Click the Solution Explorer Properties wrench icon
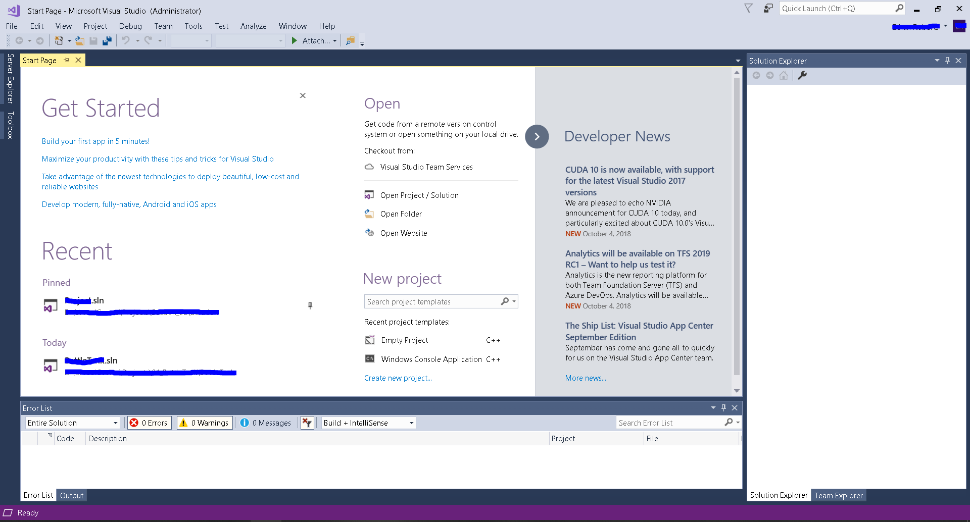This screenshot has width=970, height=522. (802, 76)
